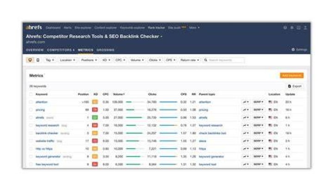333x187 pixels.
Task: Open the chart dropdown for pricing row
Action: [x=246, y=110]
